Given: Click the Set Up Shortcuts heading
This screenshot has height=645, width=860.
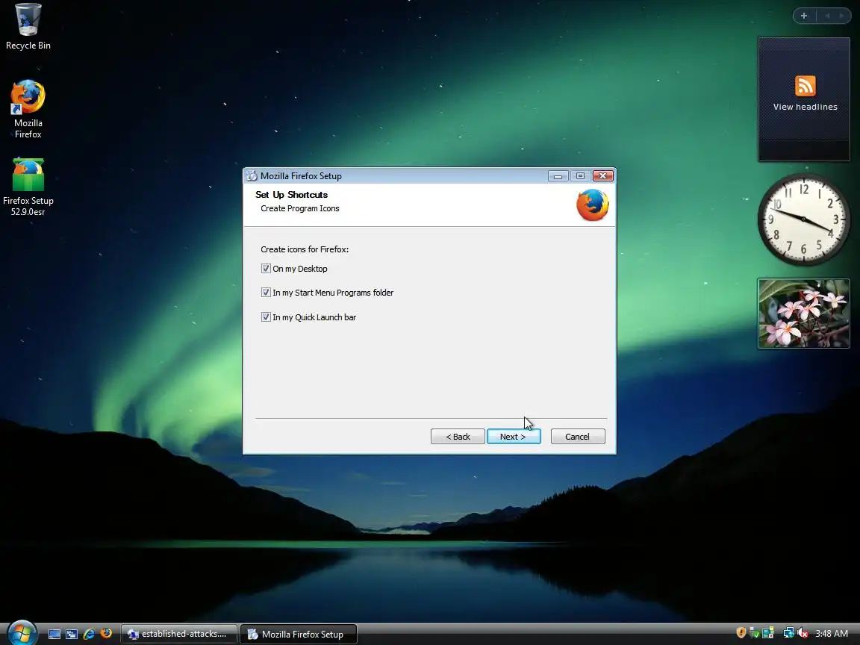Looking at the screenshot, I should tap(291, 195).
